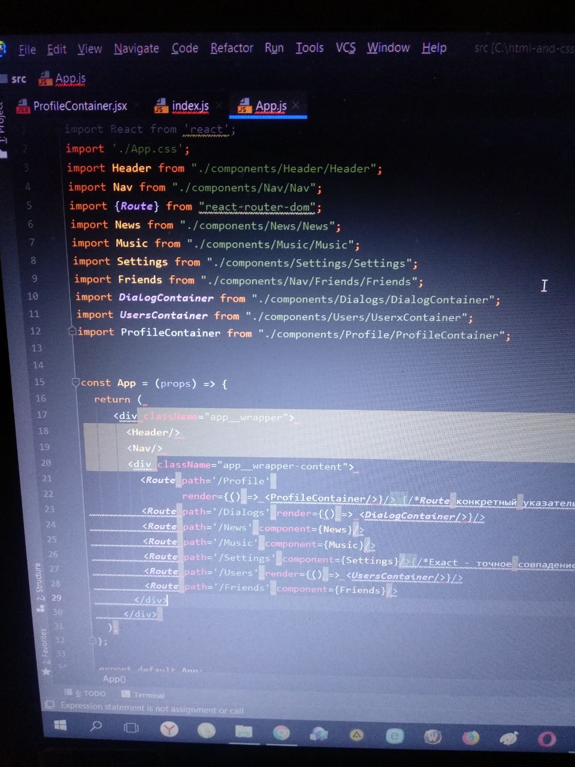
Task: Click the 'react-router-dom' import string
Action: (x=258, y=207)
